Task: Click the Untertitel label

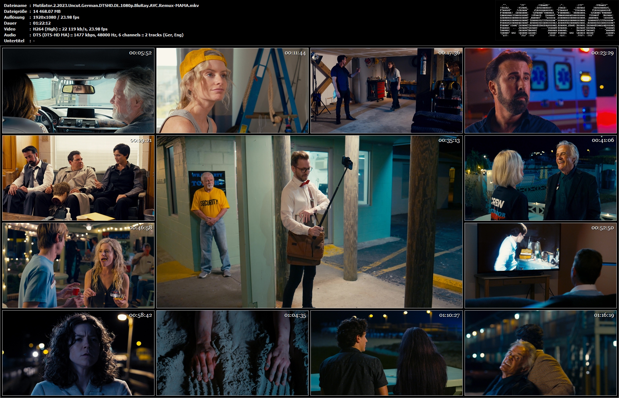Action: coord(14,41)
